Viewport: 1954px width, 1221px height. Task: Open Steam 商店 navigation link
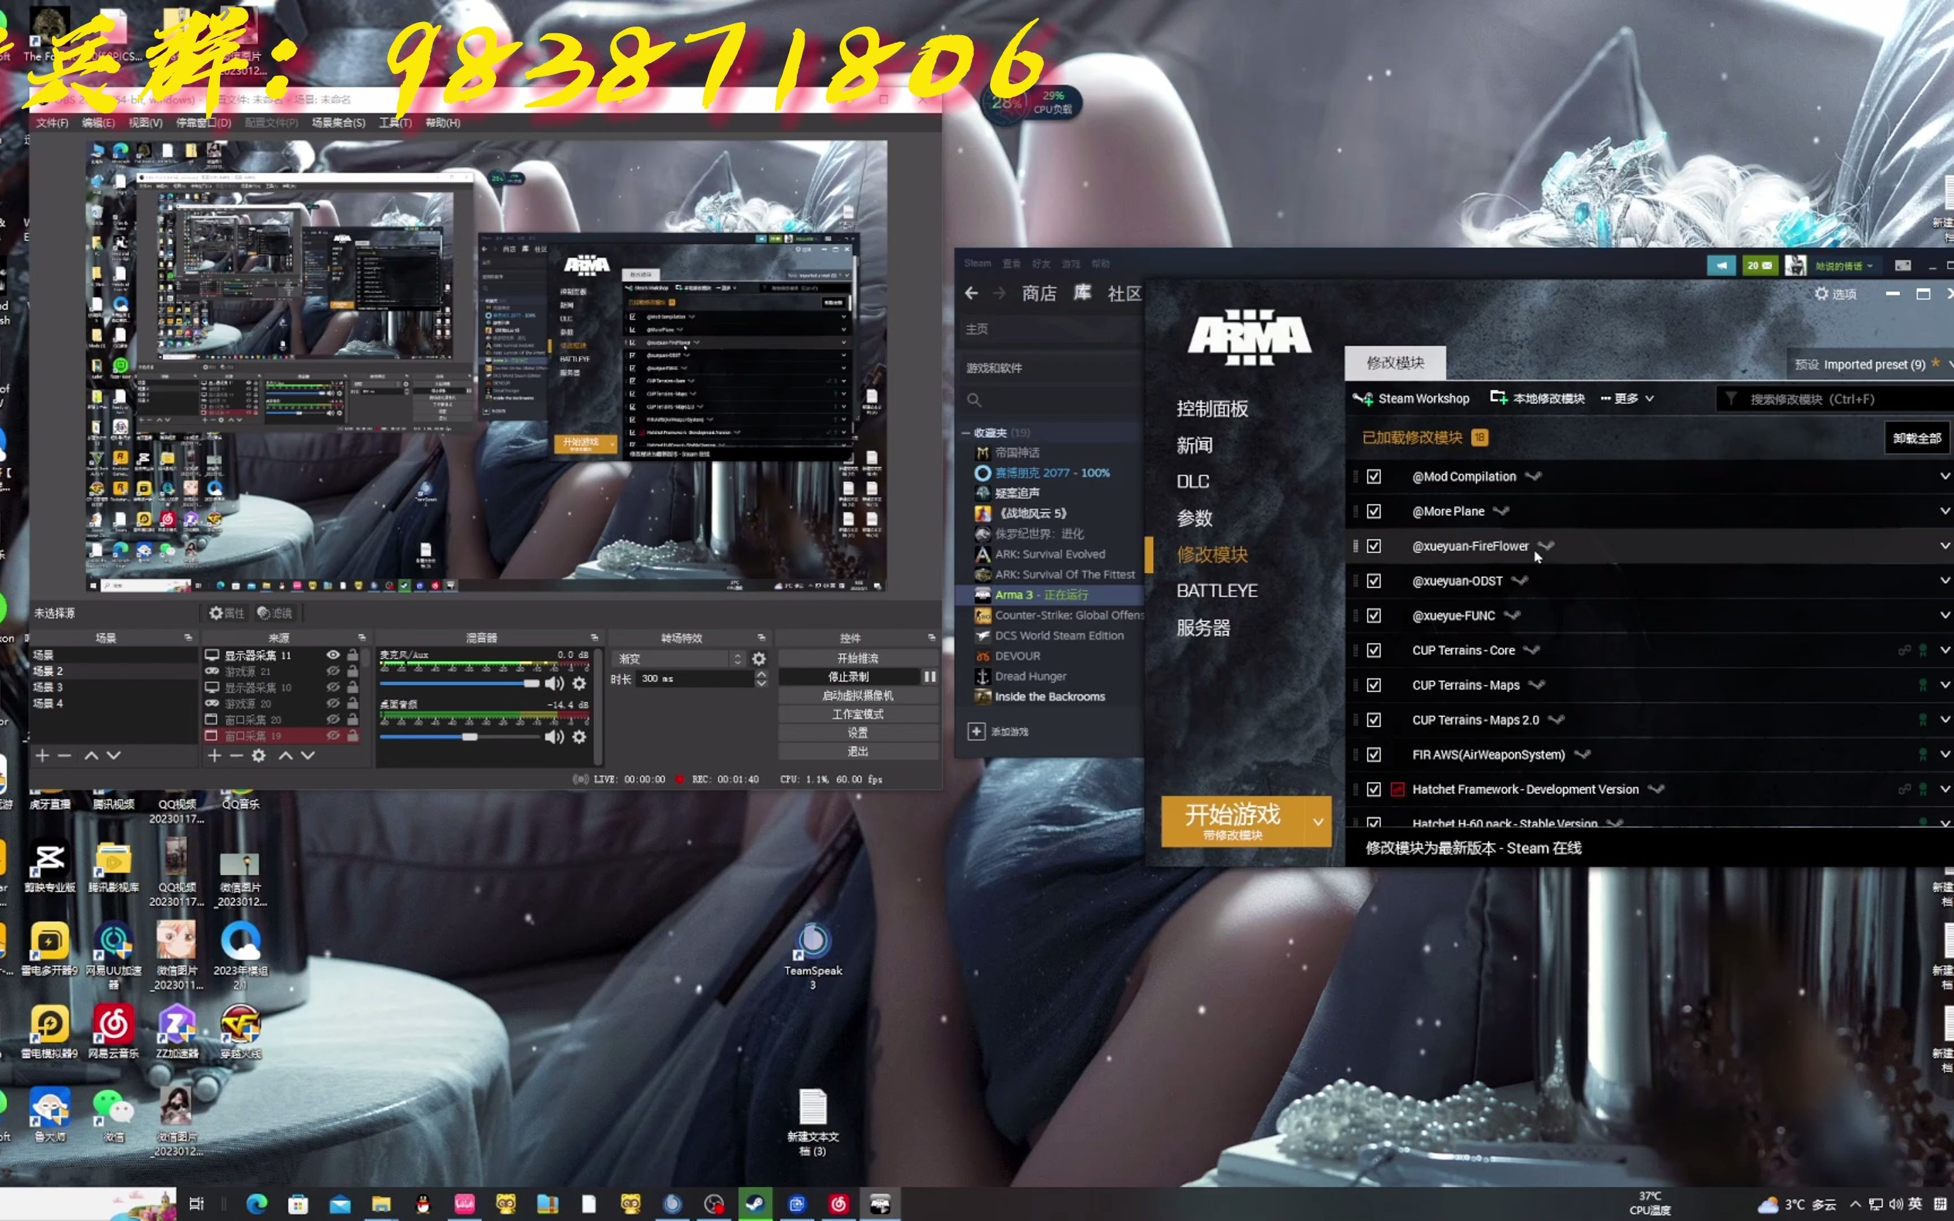1039,293
